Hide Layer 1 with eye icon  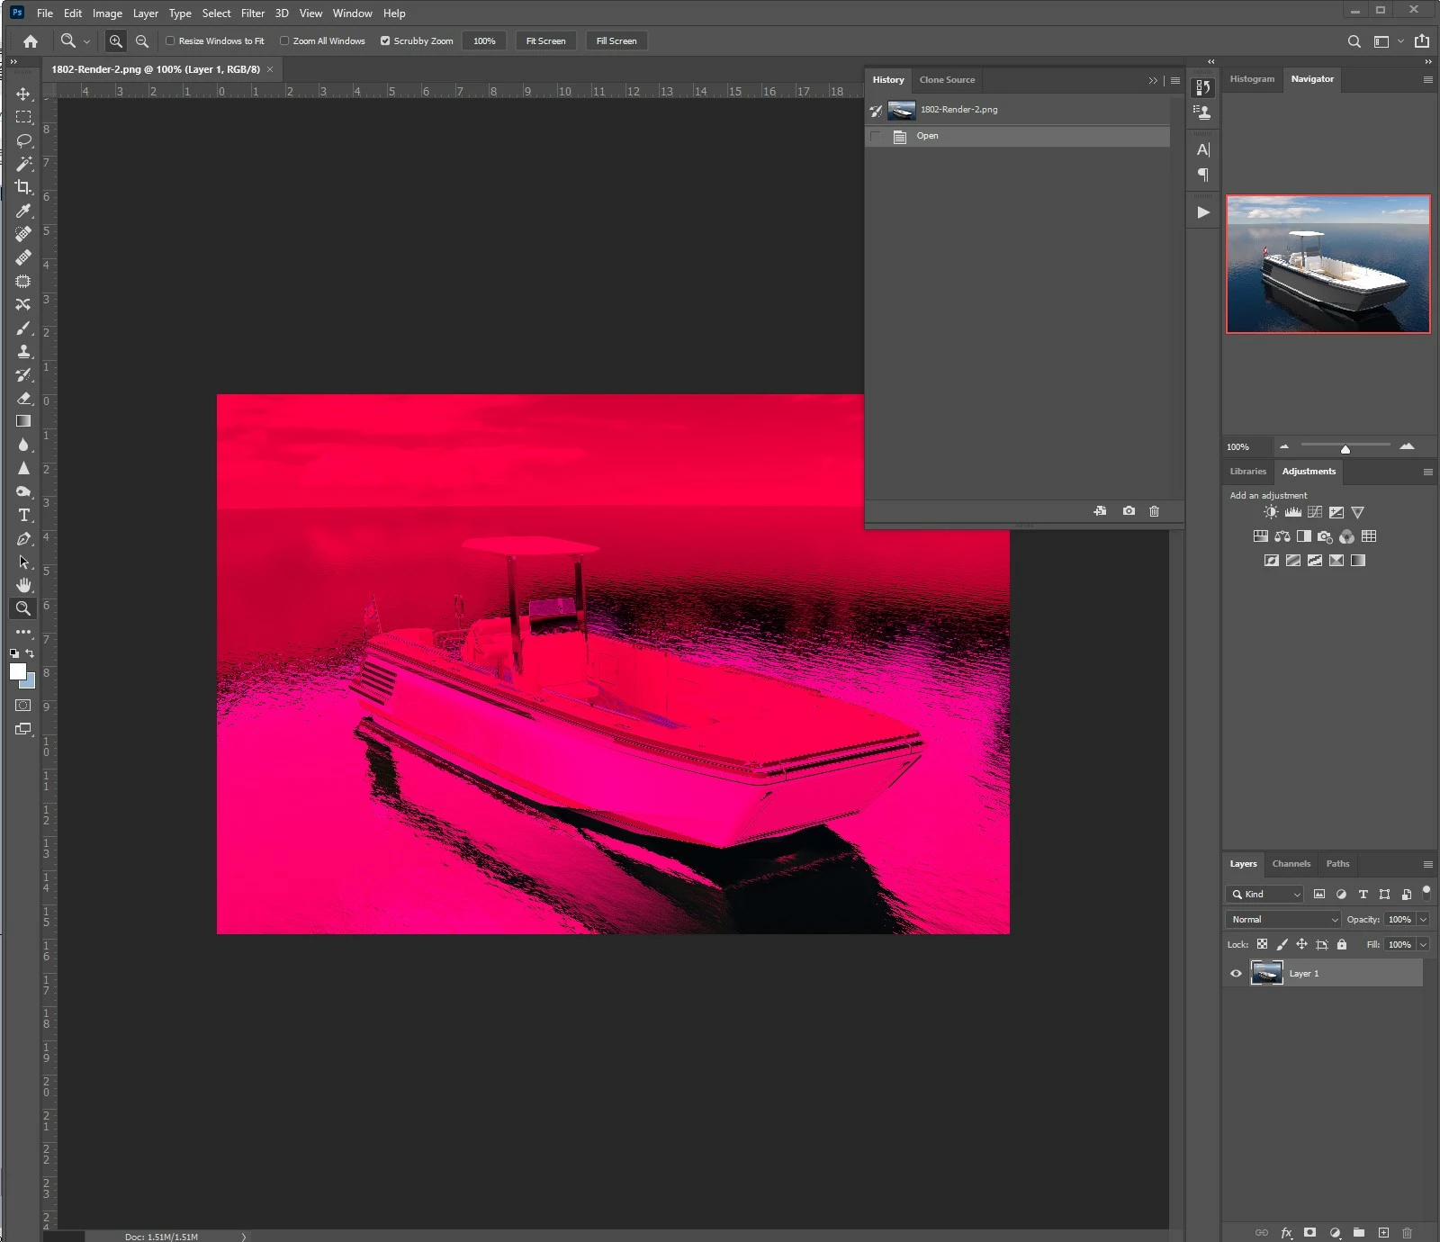tap(1236, 973)
